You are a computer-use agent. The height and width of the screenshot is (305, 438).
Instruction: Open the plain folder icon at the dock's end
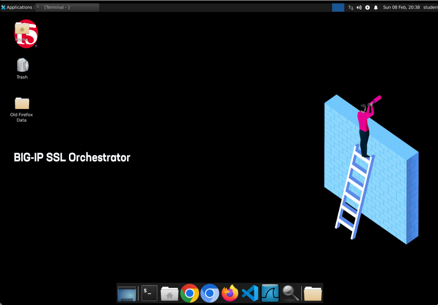[x=313, y=293]
